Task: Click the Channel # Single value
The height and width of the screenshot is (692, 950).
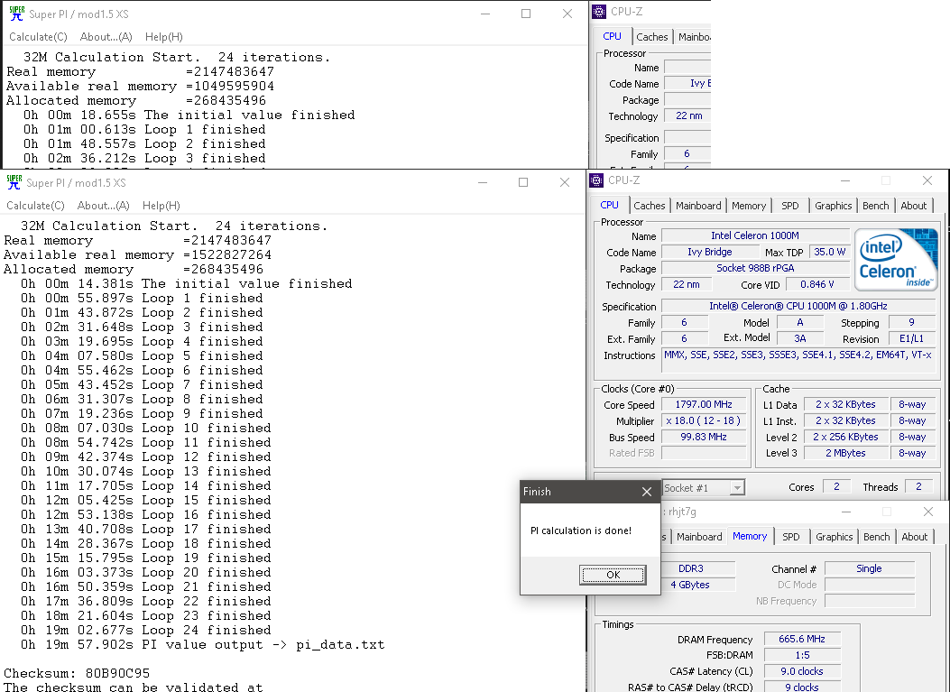Action: (869, 568)
